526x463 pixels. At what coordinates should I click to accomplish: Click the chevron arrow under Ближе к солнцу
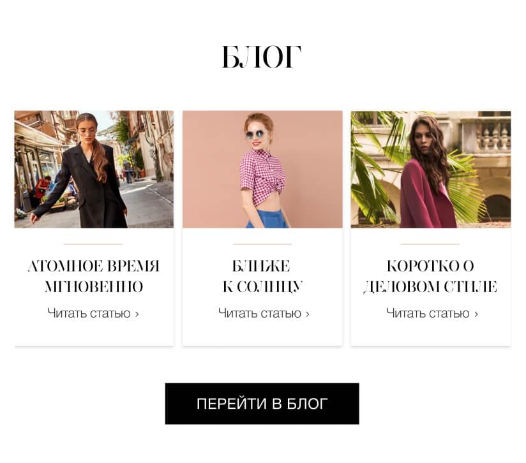[307, 314]
